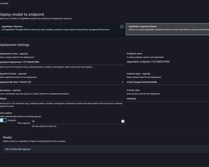Click the Deployment Settings section heading
The width and height of the screenshot is (209, 167).
15,45
